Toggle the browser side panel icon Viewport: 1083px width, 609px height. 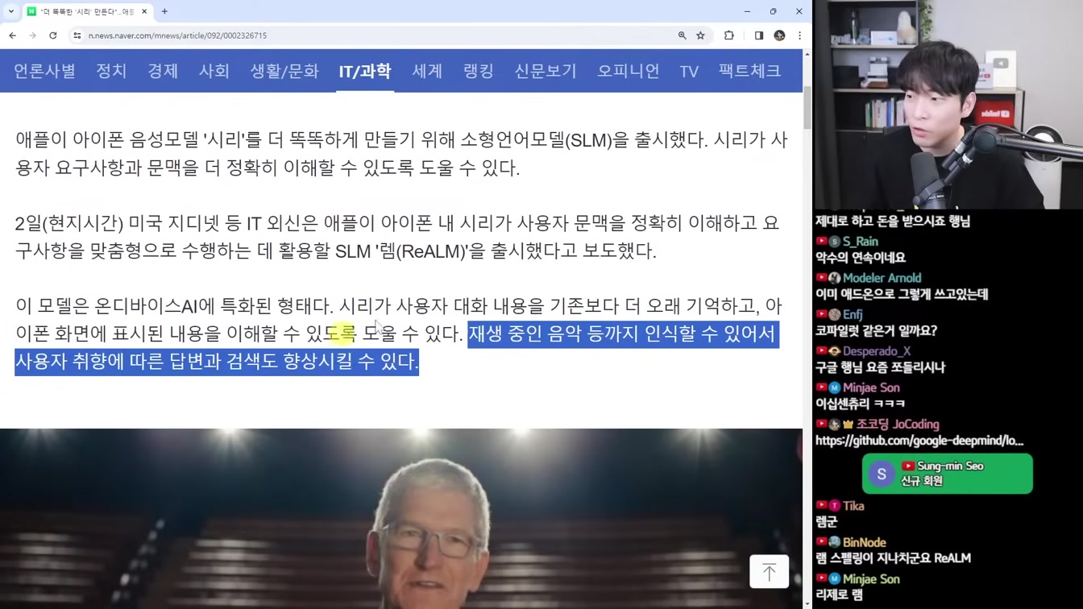[x=758, y=35]
